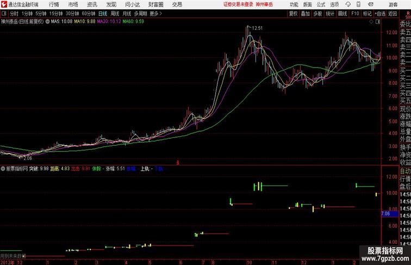Open the 财富圈 menu
This screenshot has height=265, width=411.
156,4
